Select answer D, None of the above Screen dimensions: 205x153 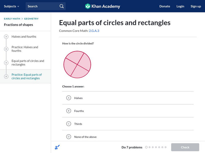pos(68,137)
